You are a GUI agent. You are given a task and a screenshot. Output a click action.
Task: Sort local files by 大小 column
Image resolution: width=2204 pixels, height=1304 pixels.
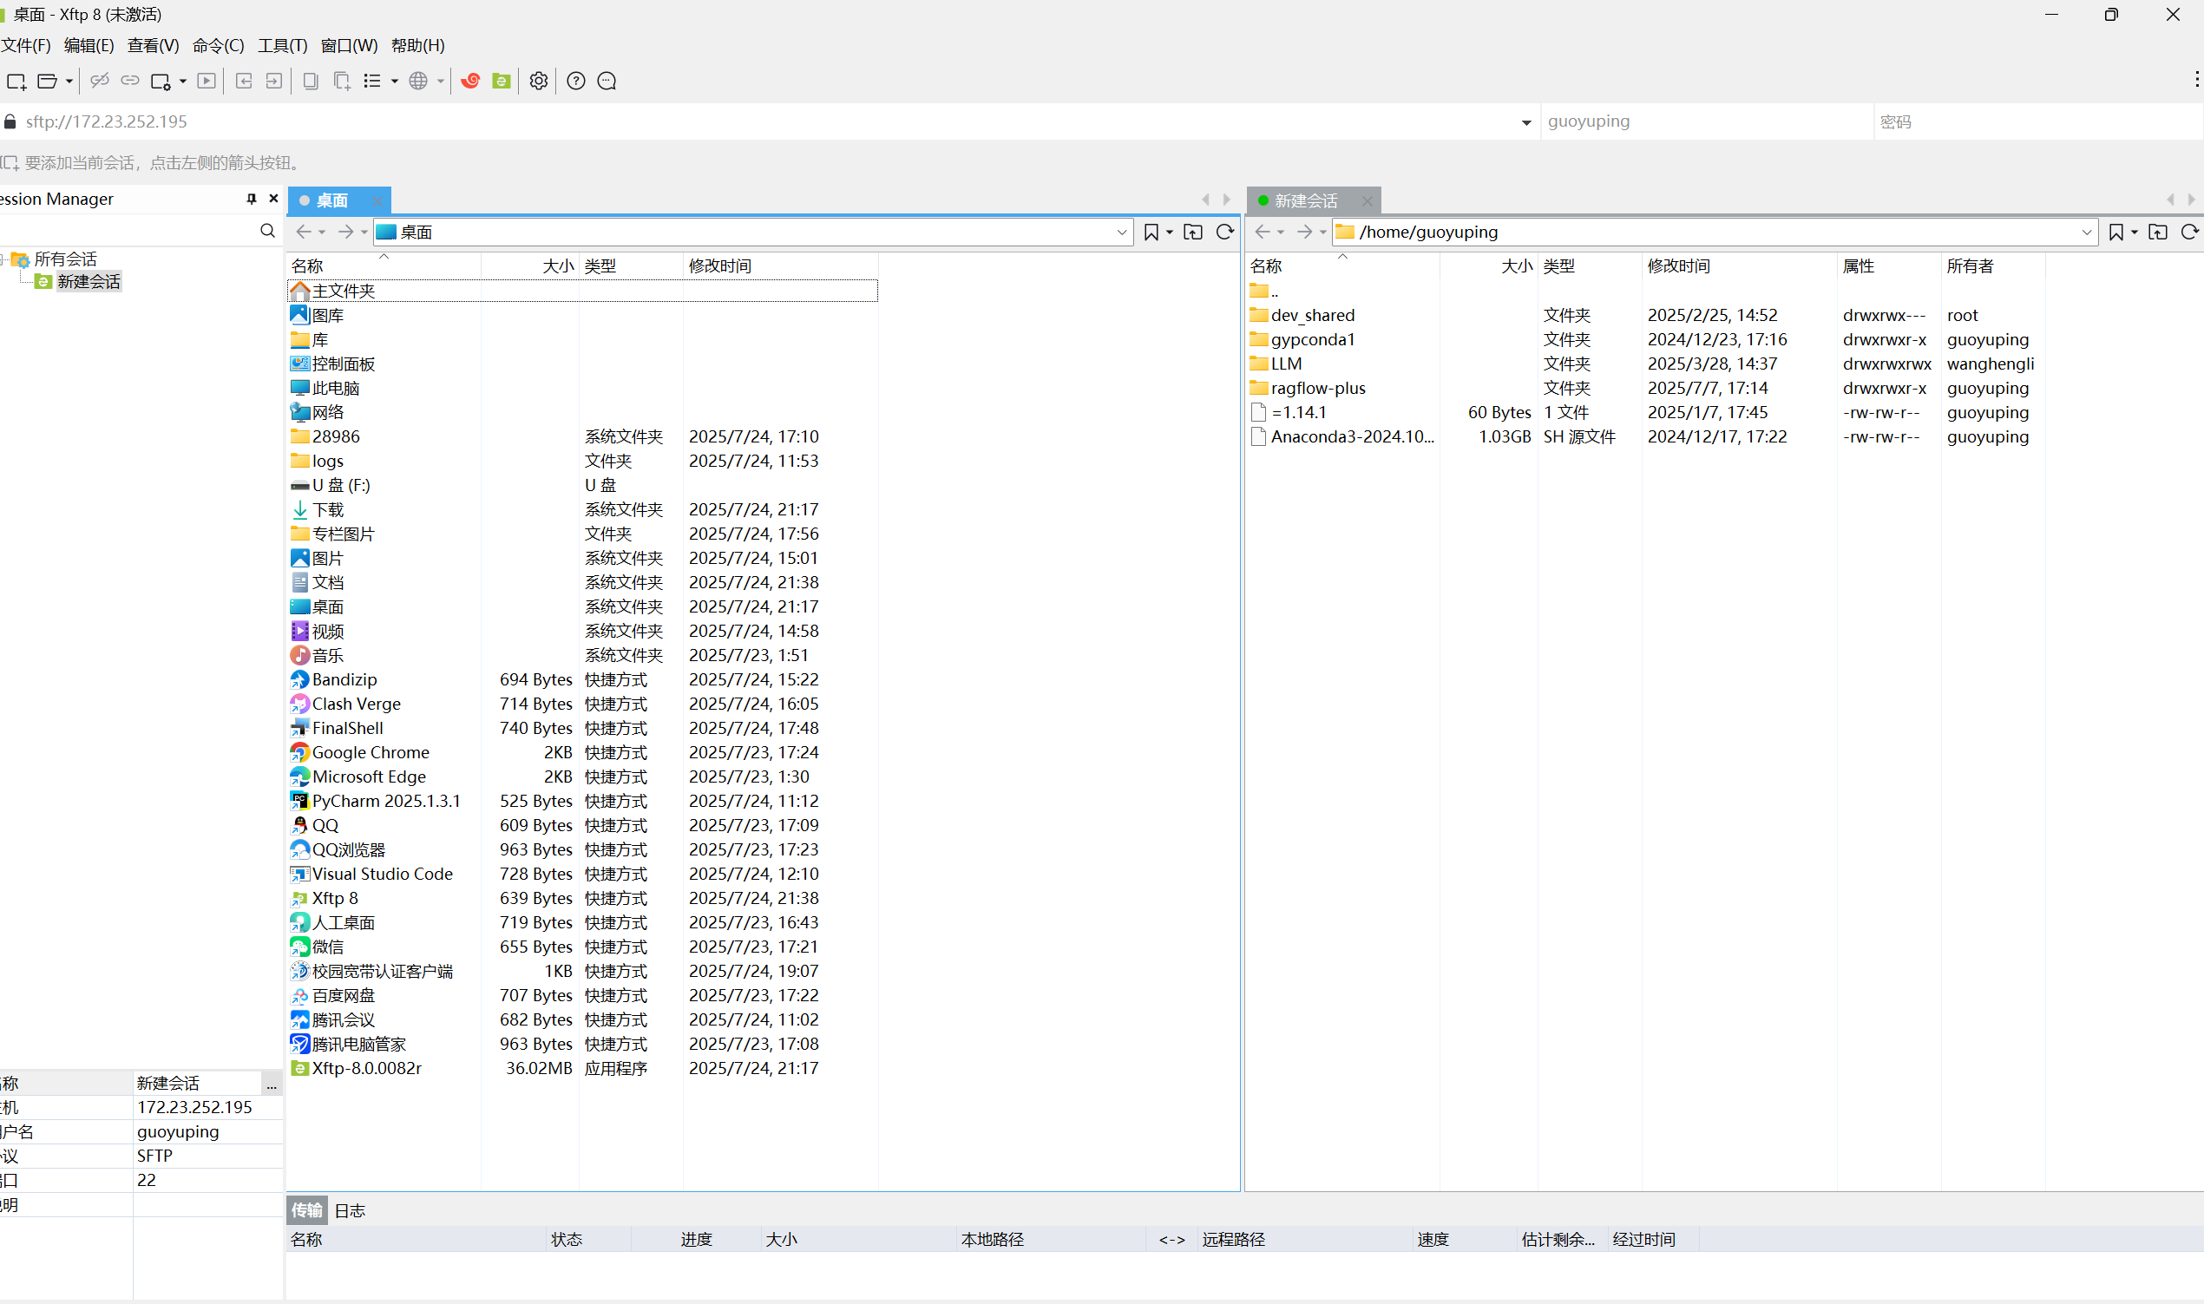pos(529,265)
